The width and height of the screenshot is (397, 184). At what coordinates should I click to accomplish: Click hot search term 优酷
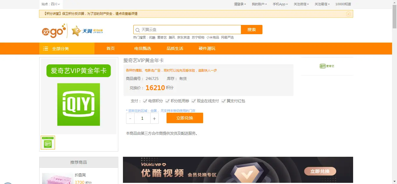point(152,37)
